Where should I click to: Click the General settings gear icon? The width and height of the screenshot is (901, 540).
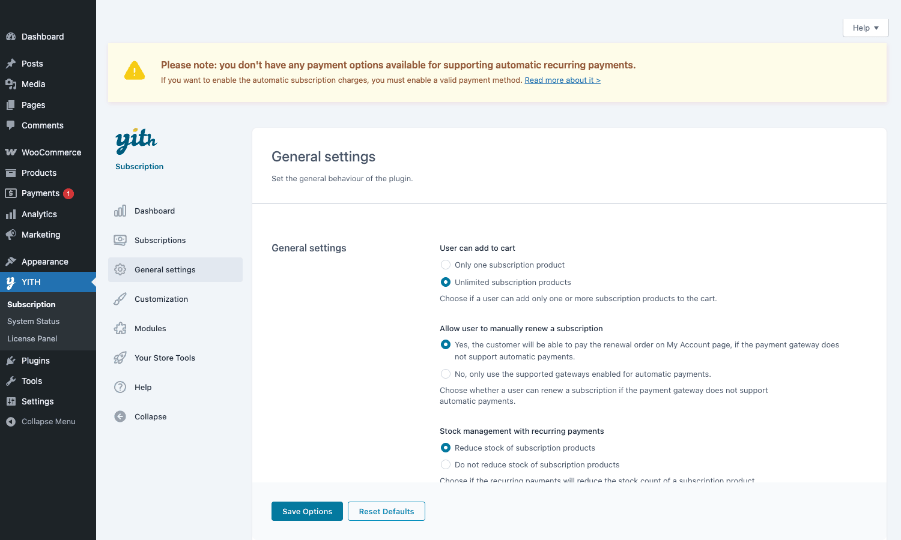(120, 269)
